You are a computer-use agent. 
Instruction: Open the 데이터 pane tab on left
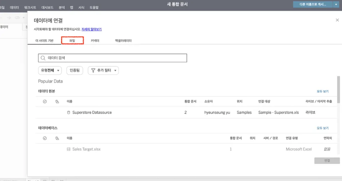coord(4,27)
